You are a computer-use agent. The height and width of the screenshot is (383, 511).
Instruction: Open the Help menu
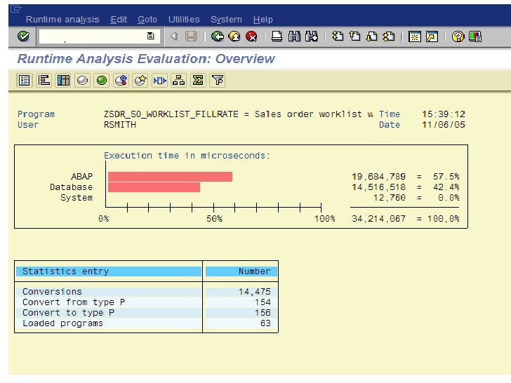263,20
